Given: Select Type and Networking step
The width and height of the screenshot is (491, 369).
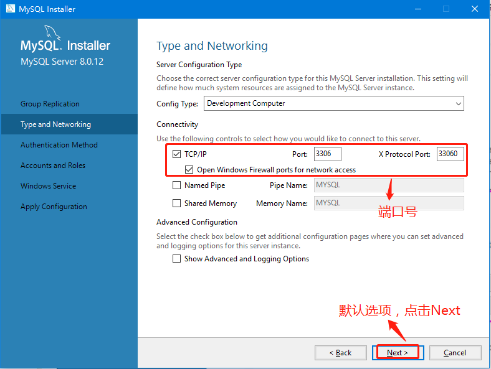Looking at the screenshot, I should [x=69, y=124].
